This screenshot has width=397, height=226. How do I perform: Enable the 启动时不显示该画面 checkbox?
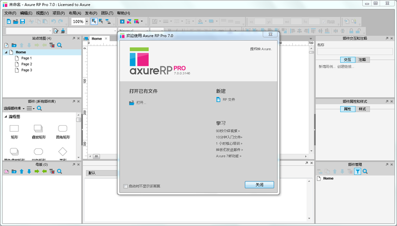click(126, 186)
